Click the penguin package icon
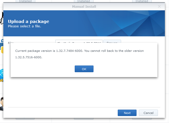 click(2, 18)
